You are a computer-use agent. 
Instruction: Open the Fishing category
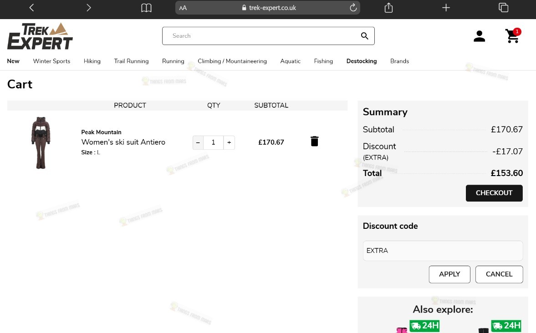(x=323, y=61)
